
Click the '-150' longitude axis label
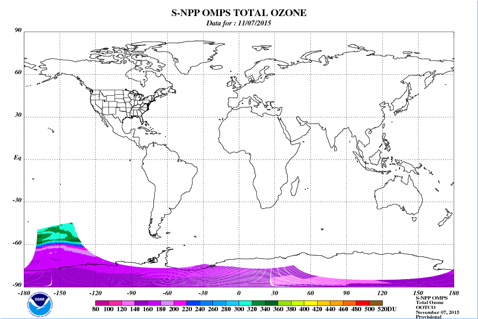point(60,293)
